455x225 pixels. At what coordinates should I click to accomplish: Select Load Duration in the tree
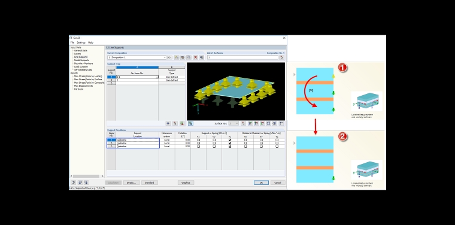tap(81, 66)
